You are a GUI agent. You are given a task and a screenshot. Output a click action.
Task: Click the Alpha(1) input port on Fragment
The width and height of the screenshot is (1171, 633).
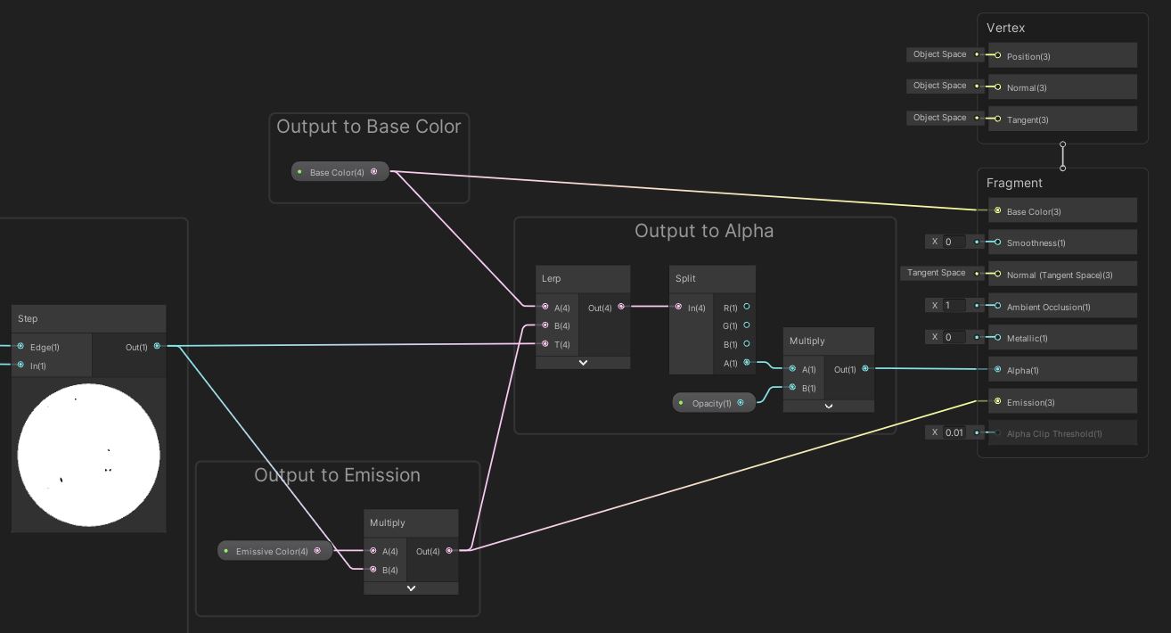tap(997, 369)
